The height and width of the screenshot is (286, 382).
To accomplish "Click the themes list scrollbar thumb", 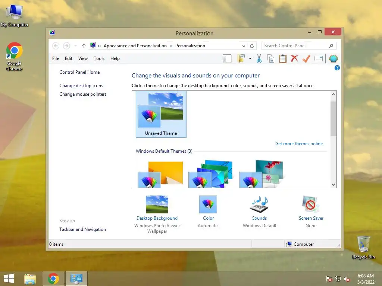I will click(x=333, y=119).
